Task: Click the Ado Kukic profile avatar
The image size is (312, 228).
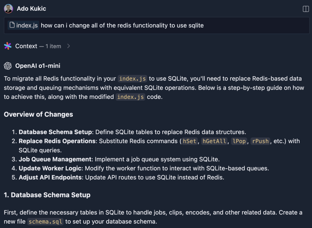Action: 9,9
